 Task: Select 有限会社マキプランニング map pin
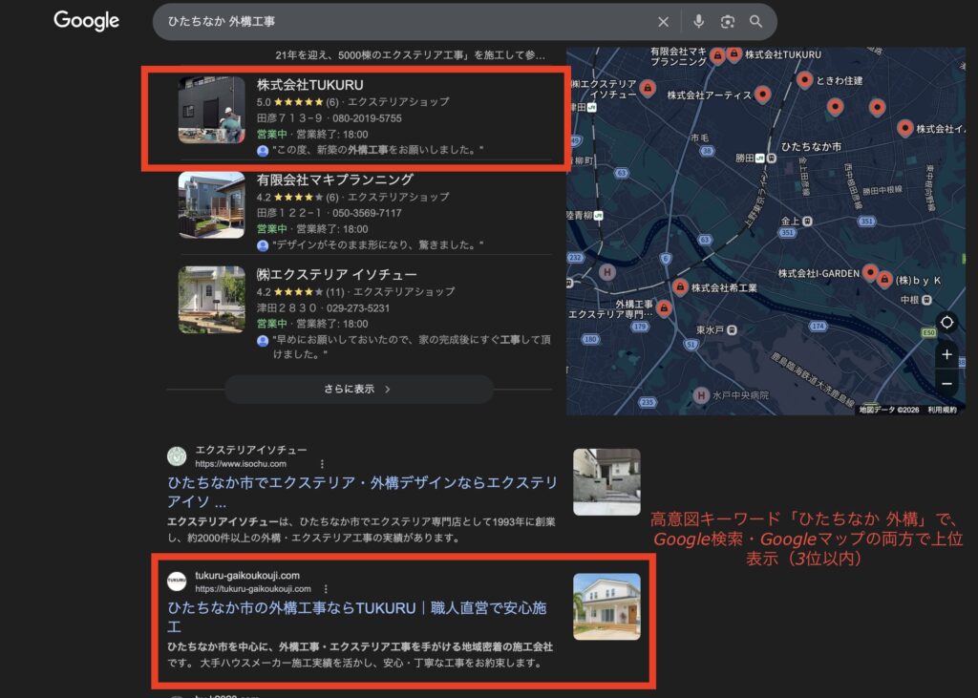(717, 55)
